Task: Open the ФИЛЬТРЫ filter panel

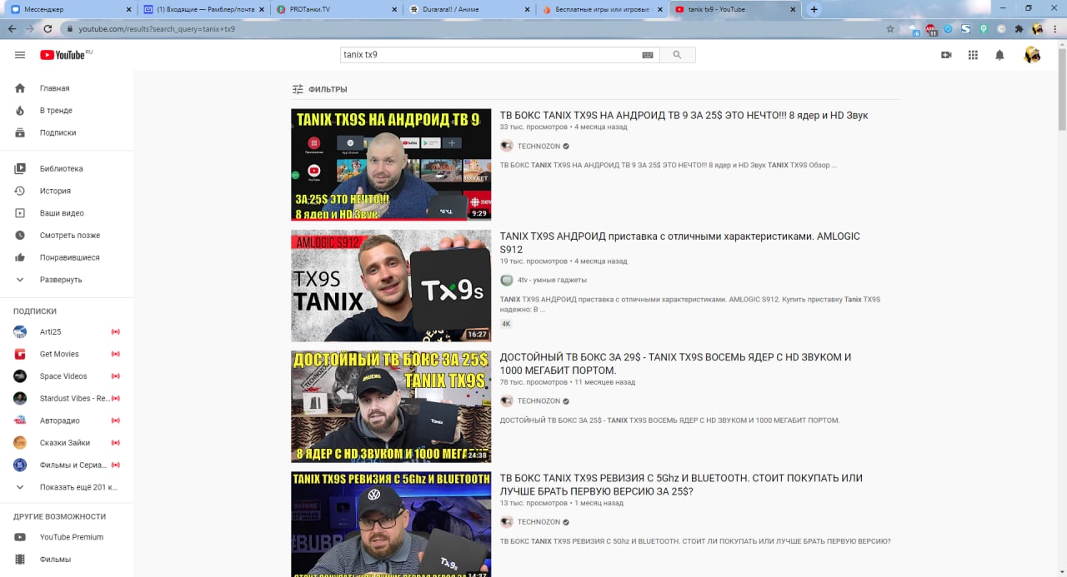Action: tap(319, 89)
